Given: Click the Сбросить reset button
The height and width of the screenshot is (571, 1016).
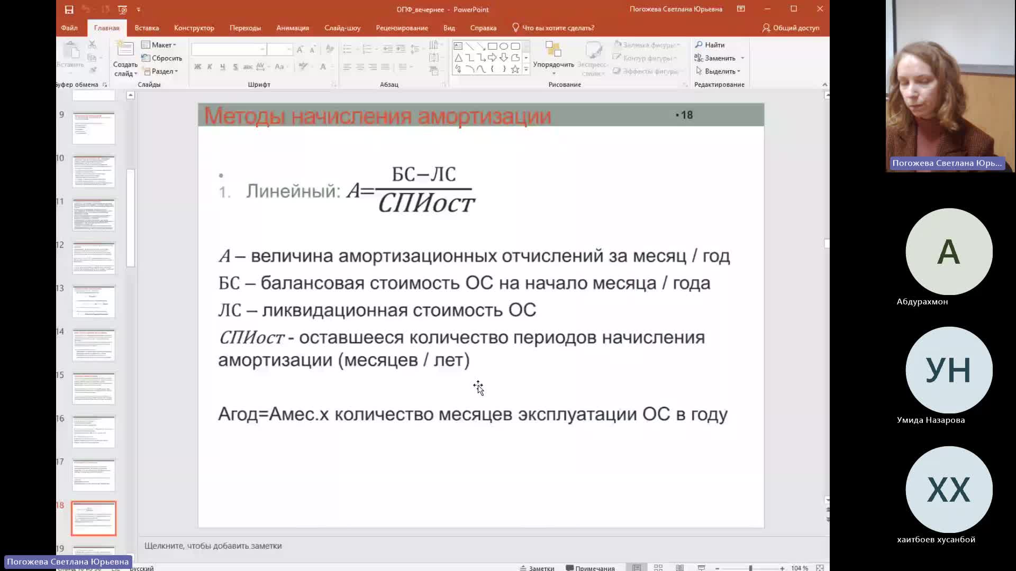Looking at the screenshot, I should tap(161, 58).
